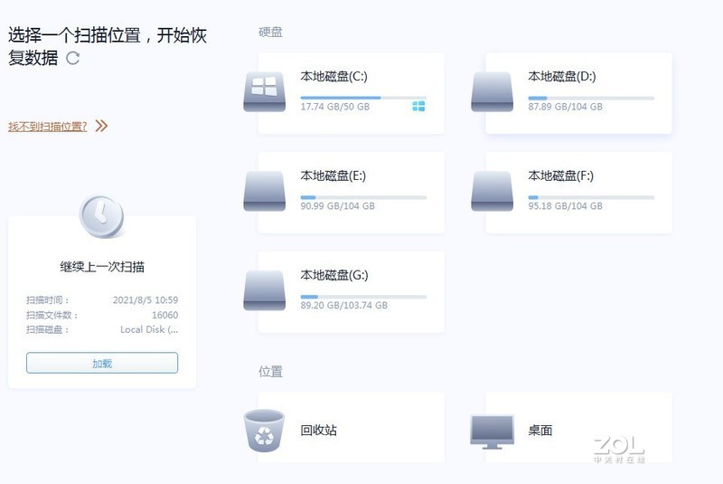Choose the Desktop monitor icon

pos(492,432)
